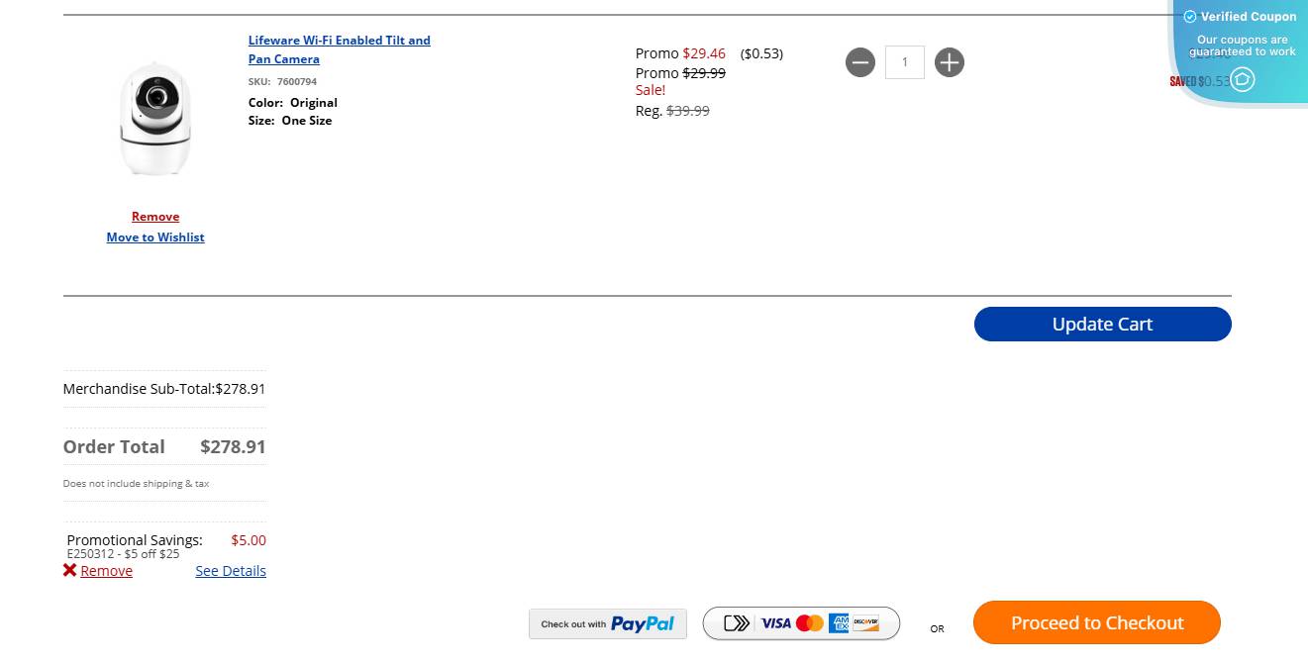
Task: Move the camera to Wishlist
Action: point(155,237)
